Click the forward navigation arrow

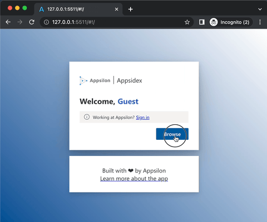coord(19,22)
